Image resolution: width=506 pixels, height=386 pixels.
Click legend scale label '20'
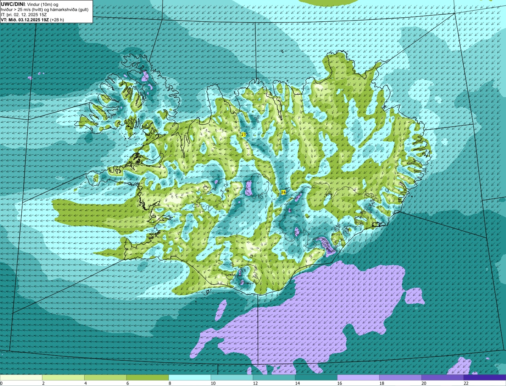pyautogui.click(x=424, y=383)
